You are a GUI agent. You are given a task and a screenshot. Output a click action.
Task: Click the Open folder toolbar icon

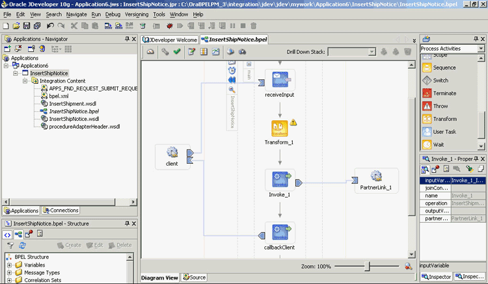coord(16,26)
